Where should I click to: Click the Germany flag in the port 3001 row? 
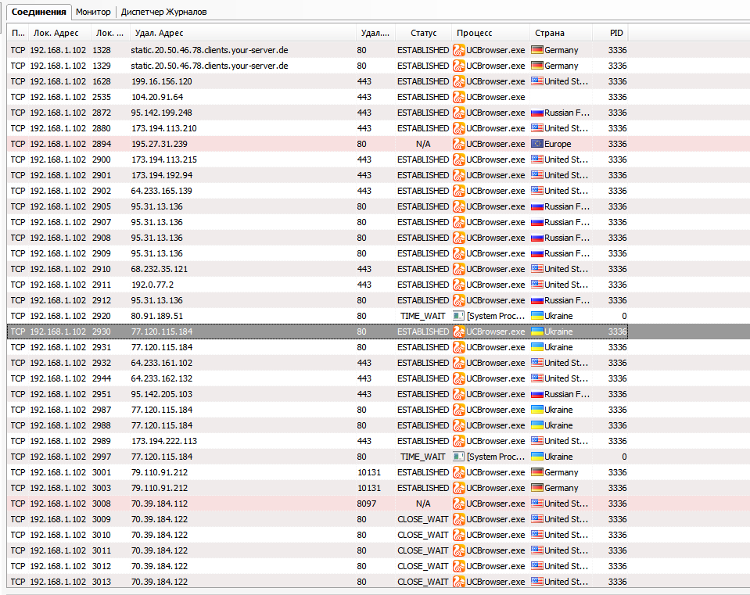[x=537, y=472]
